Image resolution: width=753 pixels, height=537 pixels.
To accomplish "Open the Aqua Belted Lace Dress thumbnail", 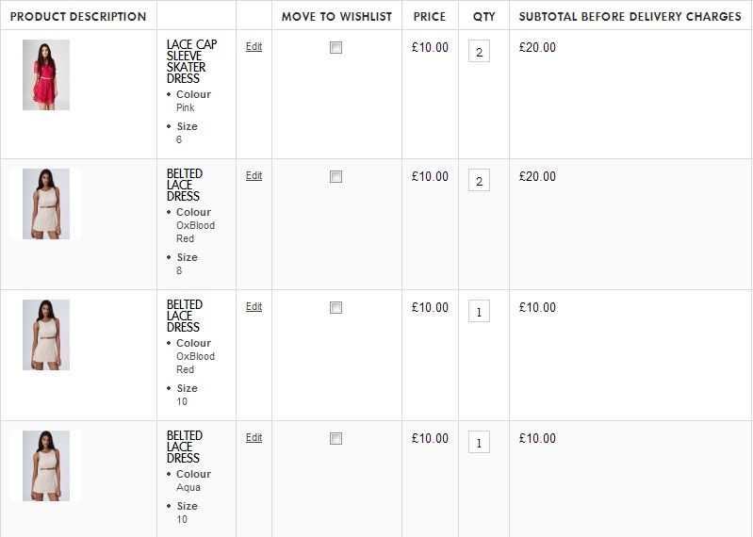I will (x=45, y=465).
